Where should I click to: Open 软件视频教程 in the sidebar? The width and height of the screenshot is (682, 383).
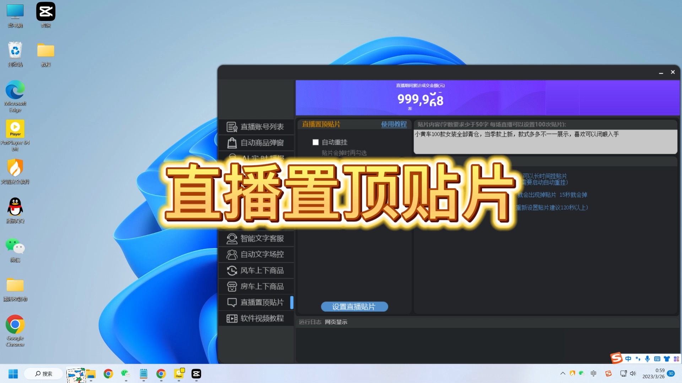click(x=256, y=318)
